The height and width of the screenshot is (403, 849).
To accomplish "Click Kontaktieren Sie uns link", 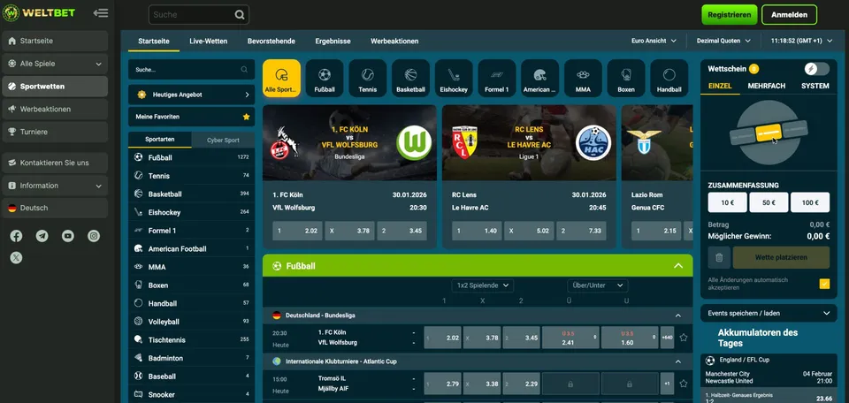I will (x=55, y=163).
